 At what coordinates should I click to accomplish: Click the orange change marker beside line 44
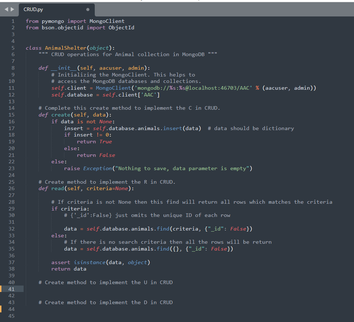1,309
